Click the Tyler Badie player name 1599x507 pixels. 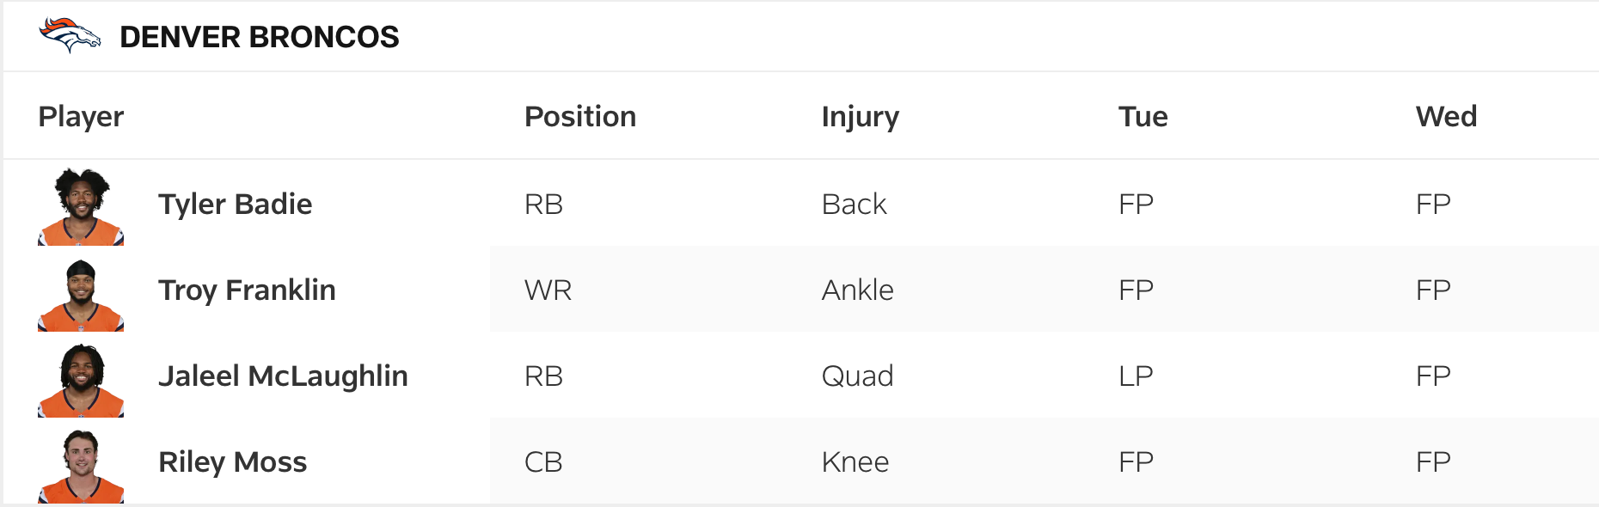(x=235, y=205)
